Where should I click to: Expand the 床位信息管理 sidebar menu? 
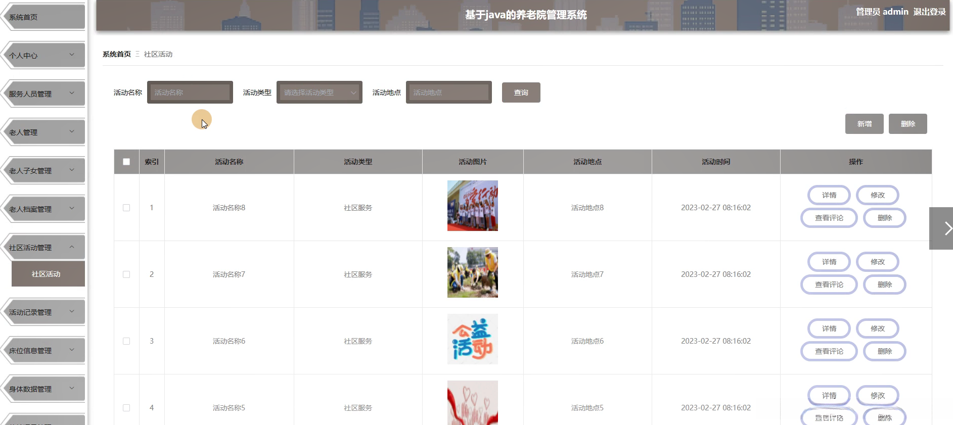coord(43,351)
